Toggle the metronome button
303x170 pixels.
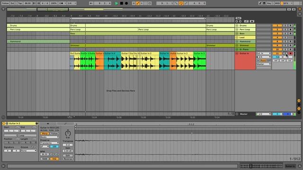point(62,3)
